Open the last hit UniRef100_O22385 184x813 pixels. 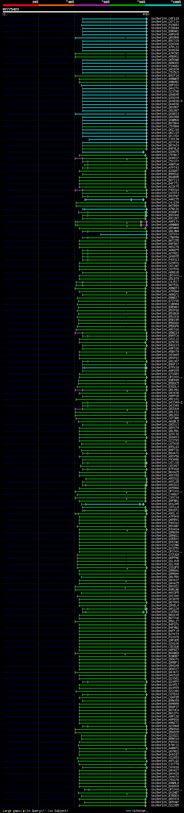[165, 806]
